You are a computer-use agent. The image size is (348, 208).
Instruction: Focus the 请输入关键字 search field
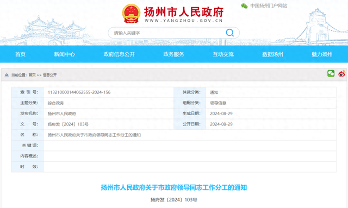(169, 33)
